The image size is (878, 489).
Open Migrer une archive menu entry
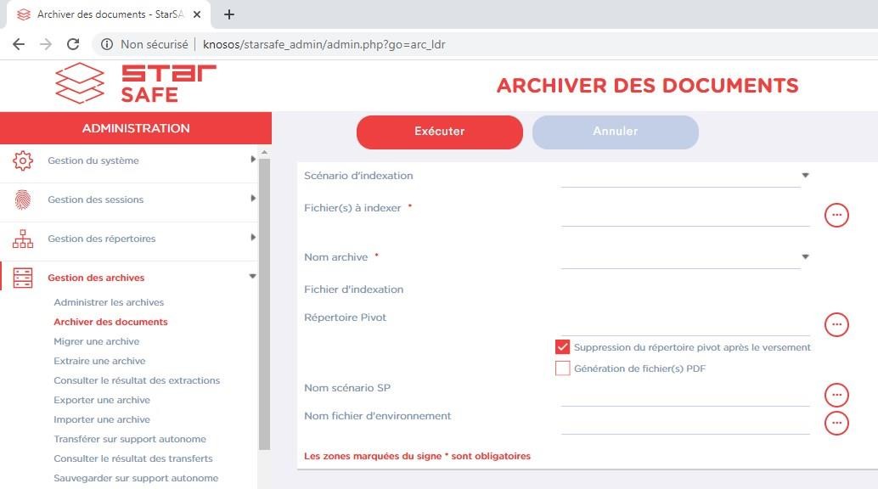(x=96, y=341)
